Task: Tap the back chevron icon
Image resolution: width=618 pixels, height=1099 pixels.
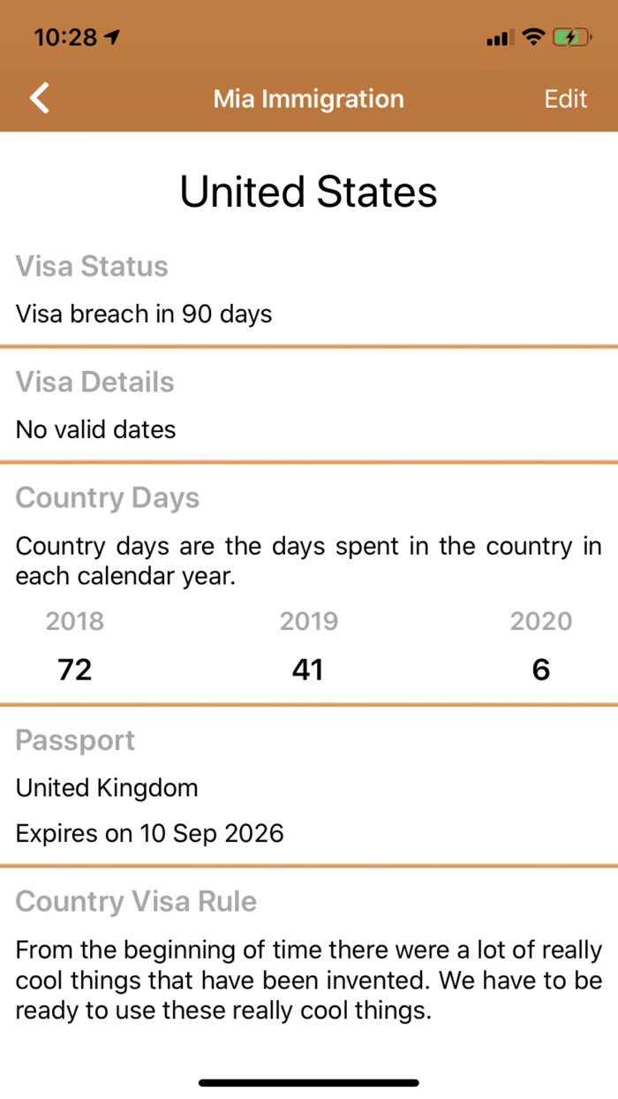Action: (39, 98)
